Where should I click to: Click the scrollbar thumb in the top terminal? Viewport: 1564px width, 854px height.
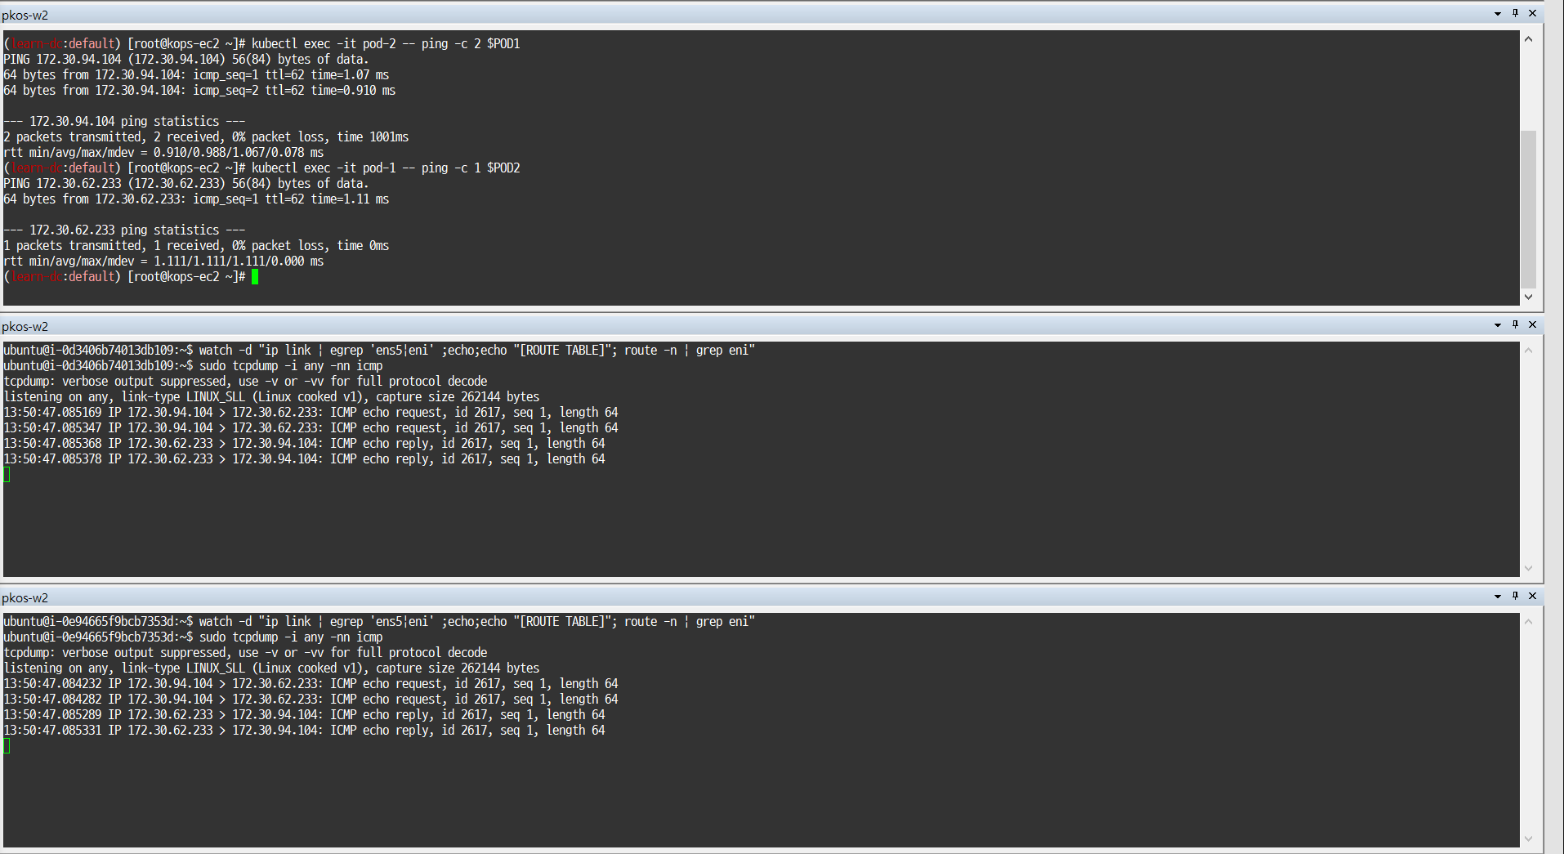(1529, 208)
